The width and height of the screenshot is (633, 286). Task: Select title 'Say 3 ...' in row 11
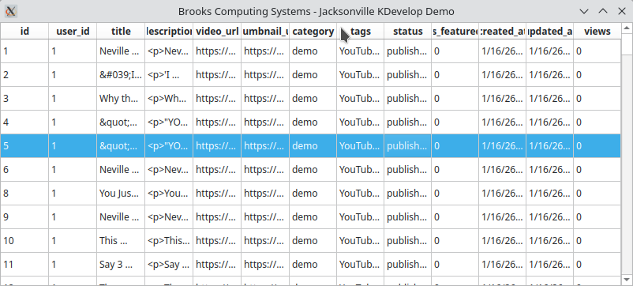(121, 265)
